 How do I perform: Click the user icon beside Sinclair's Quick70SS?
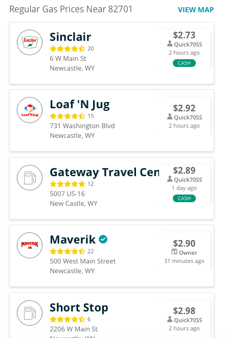170,43
